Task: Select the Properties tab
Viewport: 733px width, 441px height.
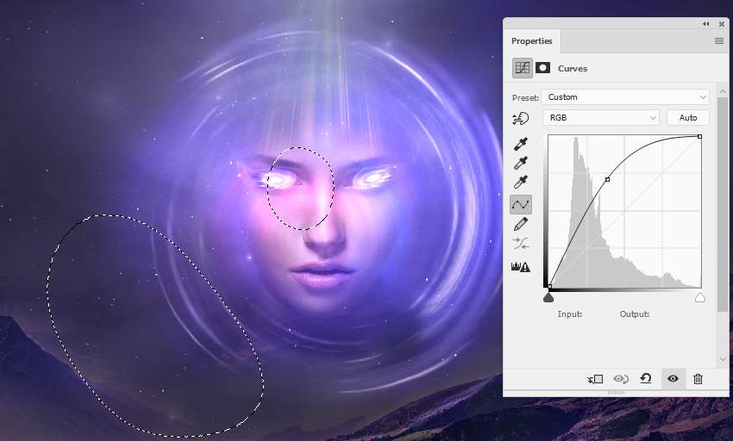Action: pyautogui.click(x=531, y=41)
